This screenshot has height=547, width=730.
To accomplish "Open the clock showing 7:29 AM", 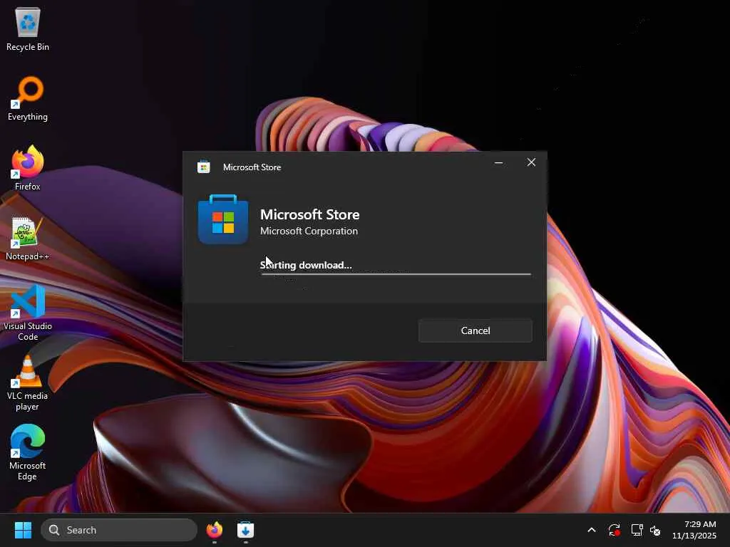I will tap(694, 530).
